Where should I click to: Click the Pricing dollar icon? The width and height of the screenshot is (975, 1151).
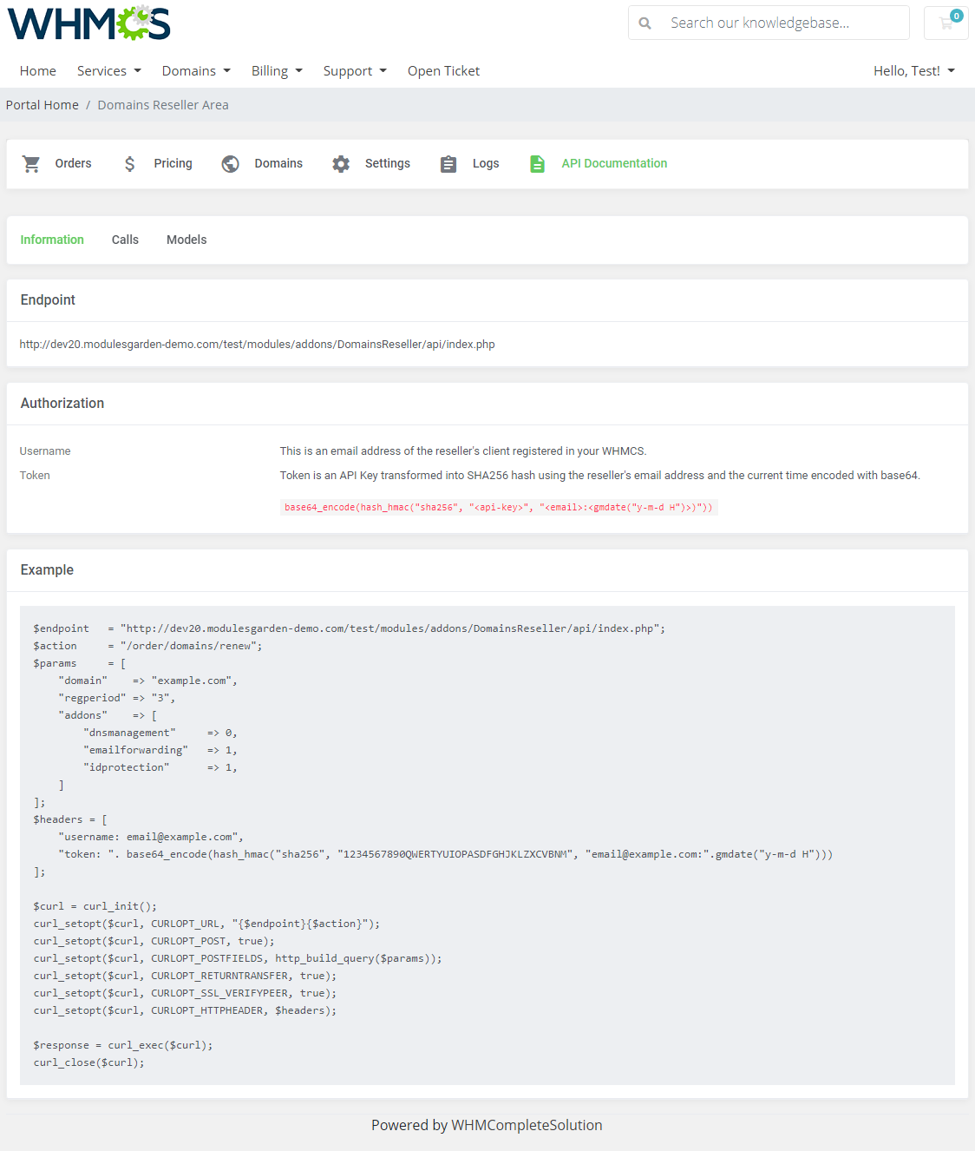(x=129, y=163)
